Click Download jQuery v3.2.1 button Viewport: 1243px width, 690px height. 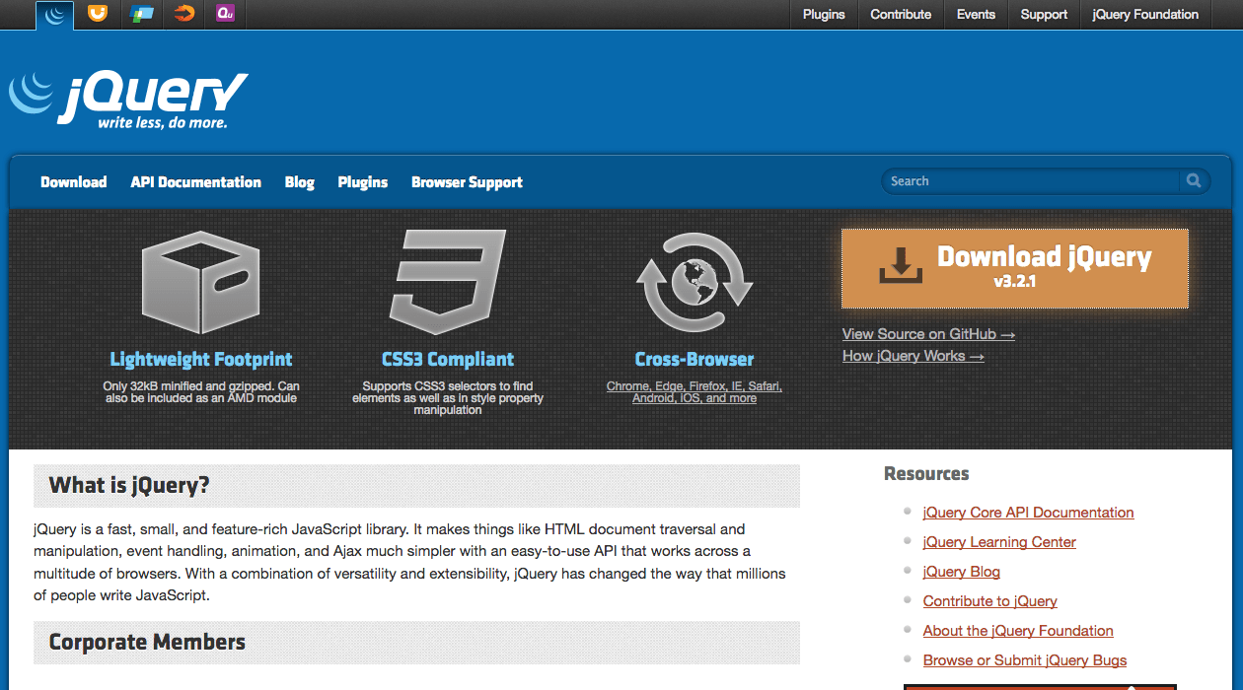pos(1015,269)
